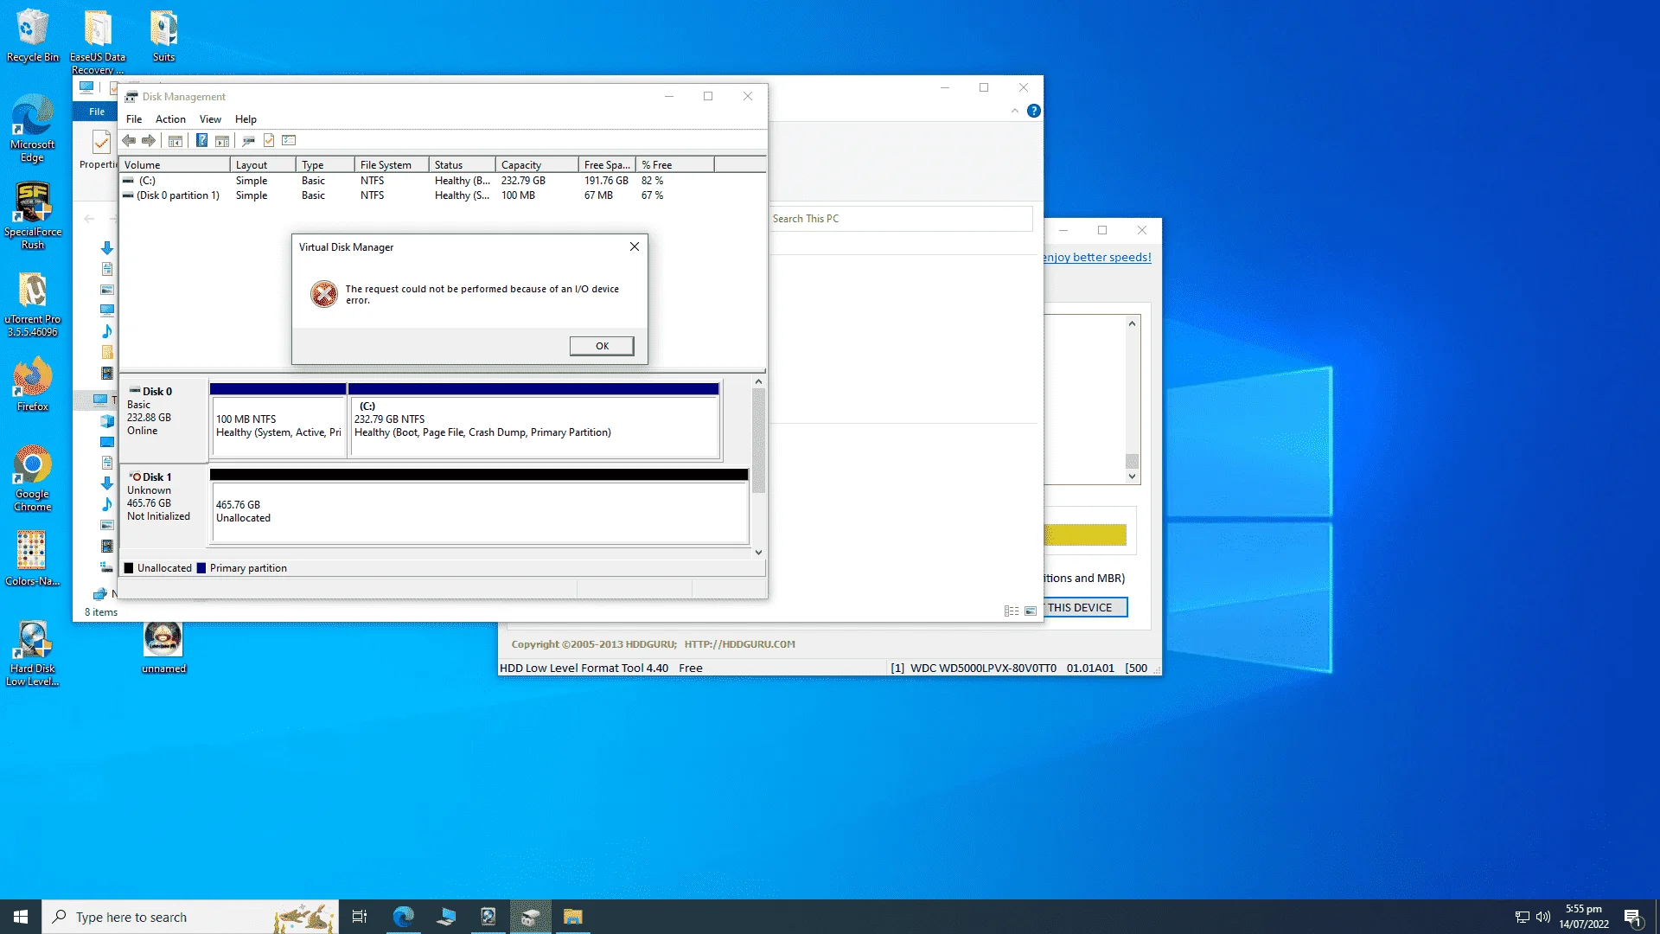Click the Help icon in File Explorer window
Viewport: 1660px width, 934px height.
click(1033, 111)
